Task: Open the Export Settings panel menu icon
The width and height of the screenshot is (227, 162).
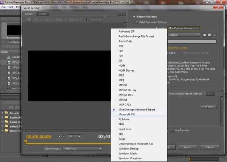Action: click(121, 14)
